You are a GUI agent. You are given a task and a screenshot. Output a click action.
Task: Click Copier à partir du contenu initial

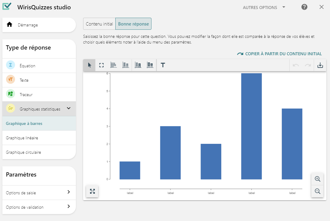click(x=279, y=54)
